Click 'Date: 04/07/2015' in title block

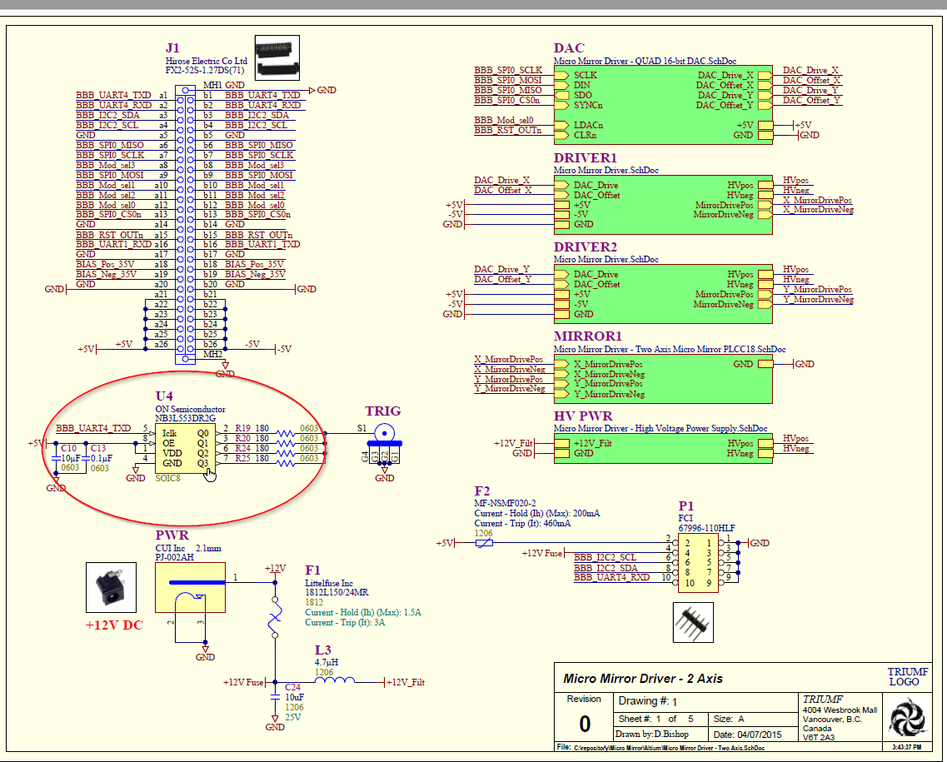(748, 735)
